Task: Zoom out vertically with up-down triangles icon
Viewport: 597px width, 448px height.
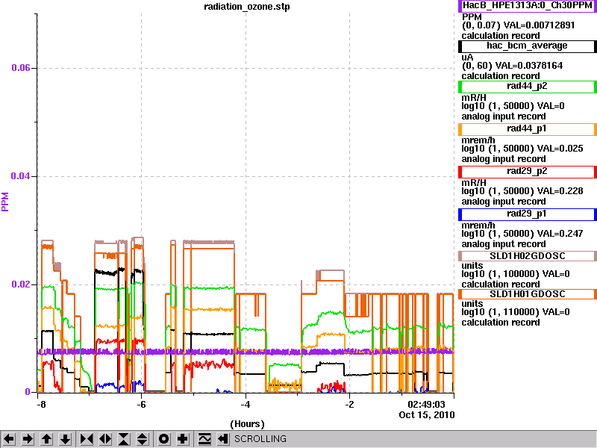Action: (x=143, y=439)
